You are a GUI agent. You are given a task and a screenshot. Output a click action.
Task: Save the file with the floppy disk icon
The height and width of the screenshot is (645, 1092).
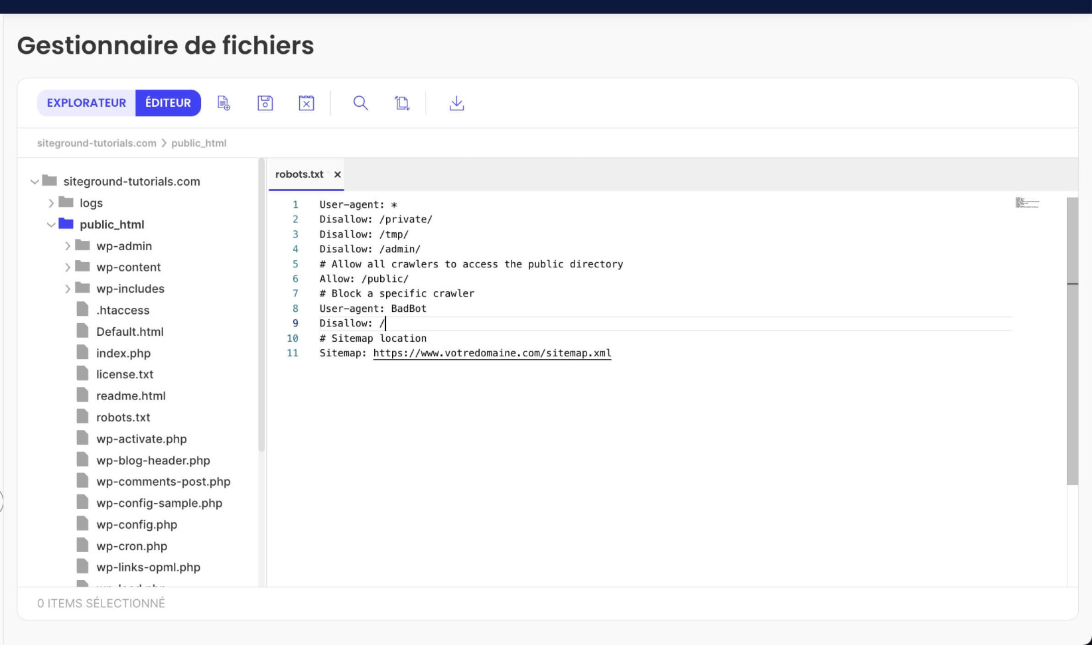[265, 103]
